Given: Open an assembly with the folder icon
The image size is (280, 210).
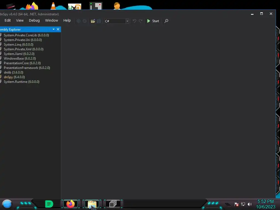Looking at the screenshot, I should (93, 21).
